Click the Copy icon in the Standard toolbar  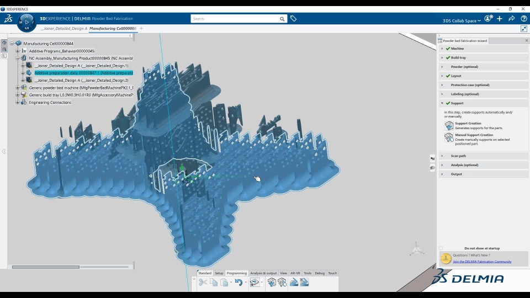point(214,282)
